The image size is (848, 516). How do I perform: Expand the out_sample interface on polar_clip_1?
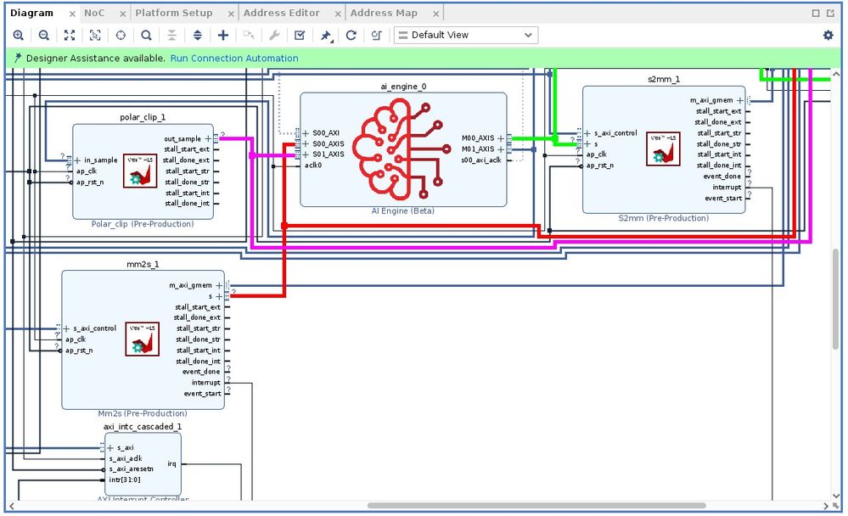point(208,139)
